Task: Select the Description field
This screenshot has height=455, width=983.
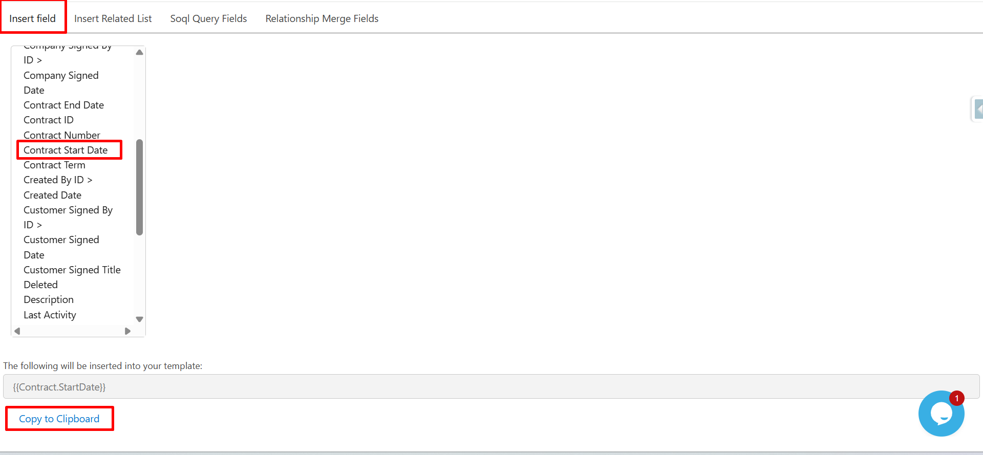Action: pos(49,300)
